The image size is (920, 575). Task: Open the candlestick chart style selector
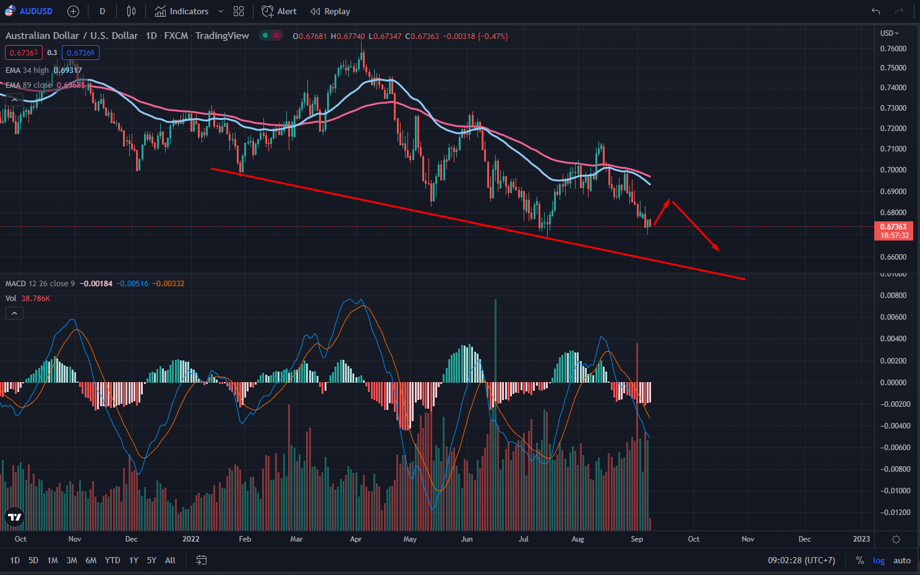[131, 11]
